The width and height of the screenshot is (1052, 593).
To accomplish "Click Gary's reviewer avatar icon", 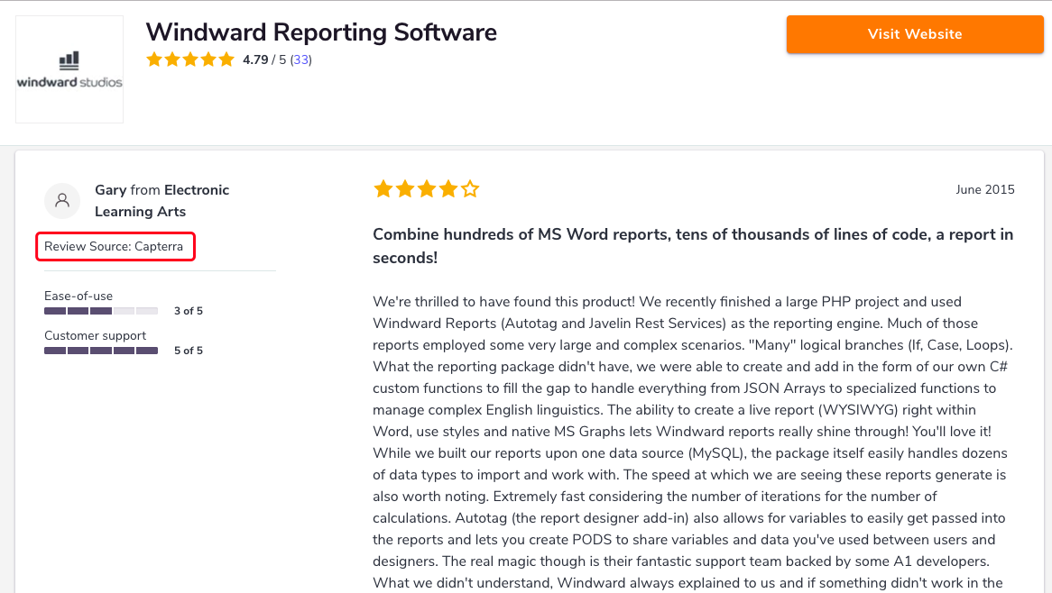I will (62, 200).
